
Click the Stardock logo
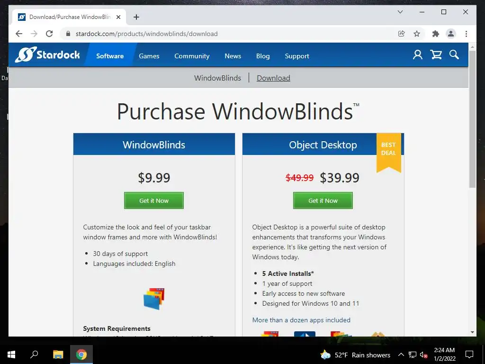(x=47, y=55)
